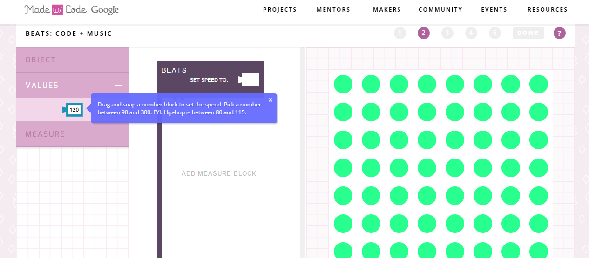Close the blue tooltip popup
Screen dimensions: 589x258
[271, 100]
